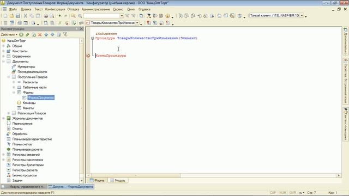This screenshot has height=196, width=349.
Task: Open the Администрирование menu
Action: coord(96,9)
